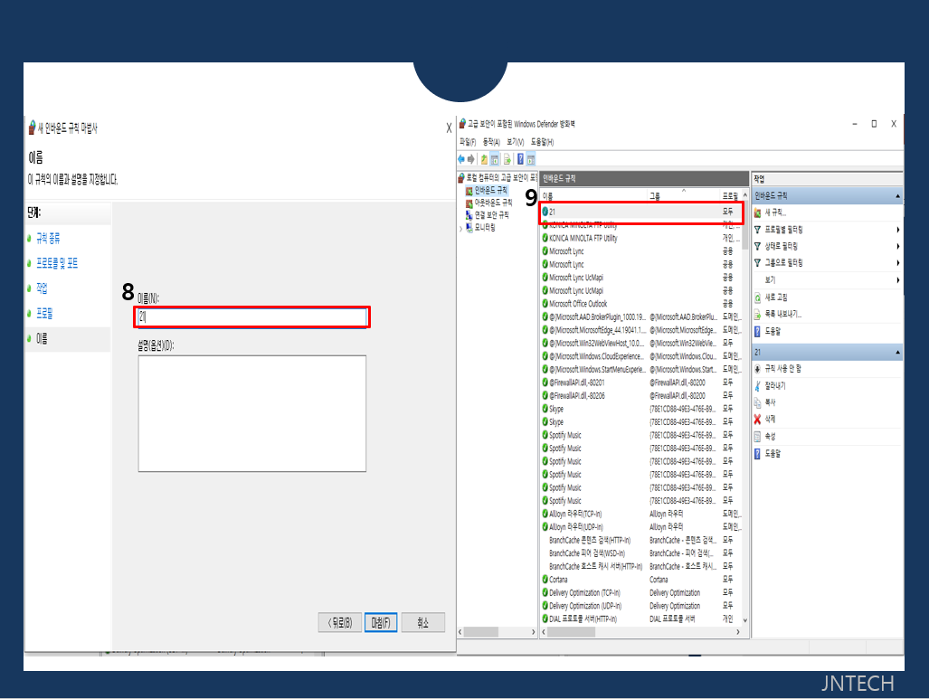Open the 보기 submenu in the actions pane

(770, 279)
